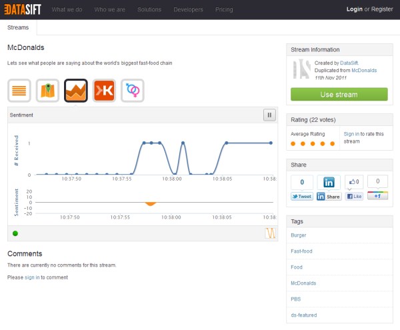Click the third rating dot

click(x=313, y=143)
